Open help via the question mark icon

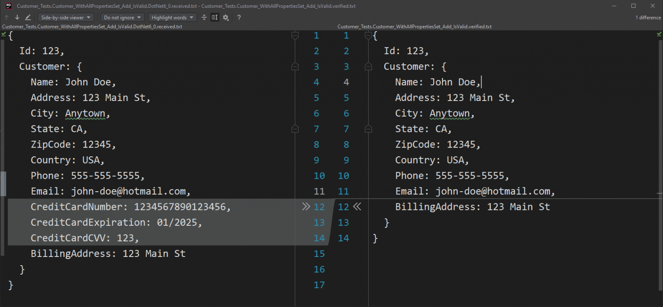click(239, 17)
